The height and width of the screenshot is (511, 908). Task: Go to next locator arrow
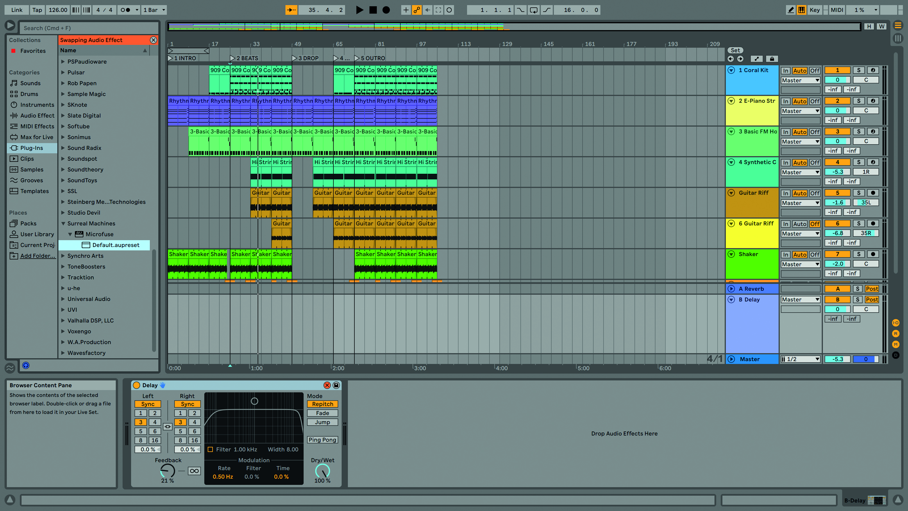[740, 59]
